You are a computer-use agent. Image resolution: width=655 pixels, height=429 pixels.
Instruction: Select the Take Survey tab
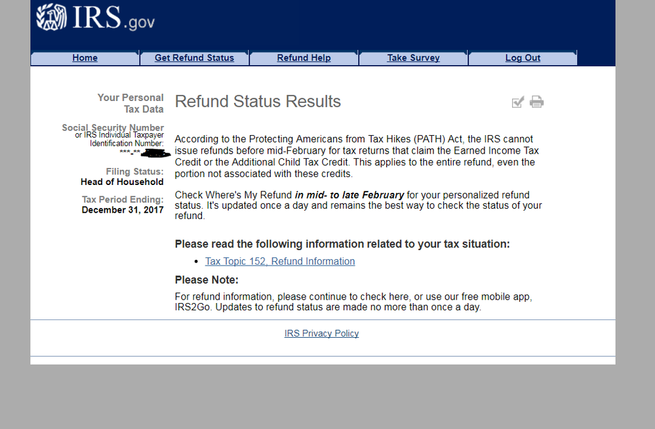[x=413, y=58]
